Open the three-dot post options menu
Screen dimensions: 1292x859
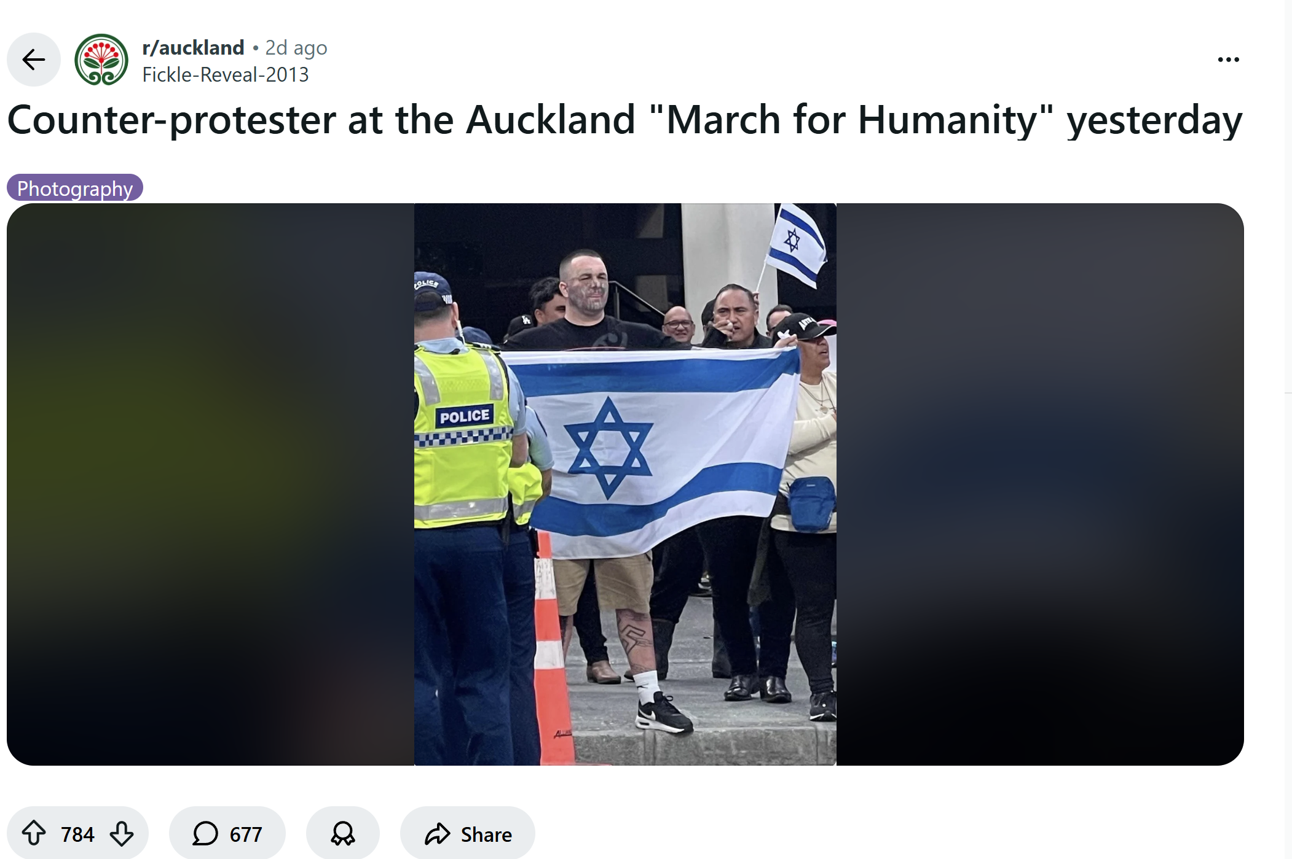coord(1228,60)
